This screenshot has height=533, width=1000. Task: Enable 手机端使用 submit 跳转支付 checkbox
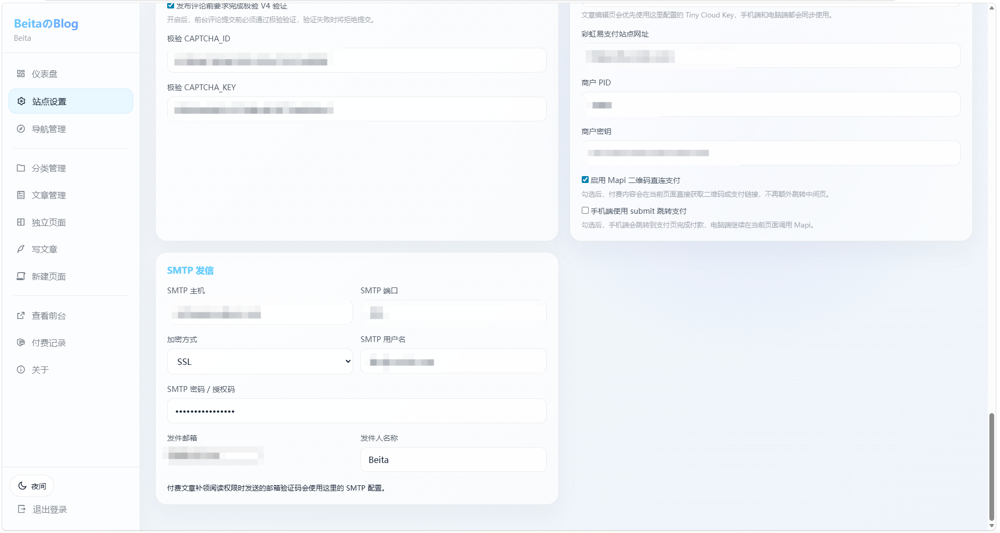click(585, 211)
